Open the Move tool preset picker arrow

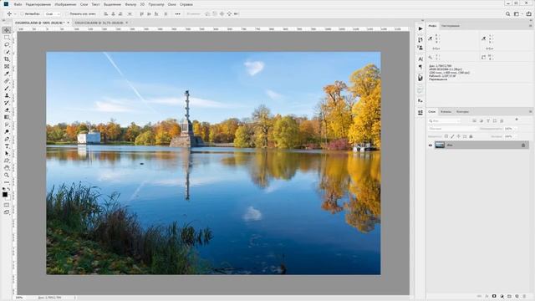pyautogui.click(x=15, y=14)
